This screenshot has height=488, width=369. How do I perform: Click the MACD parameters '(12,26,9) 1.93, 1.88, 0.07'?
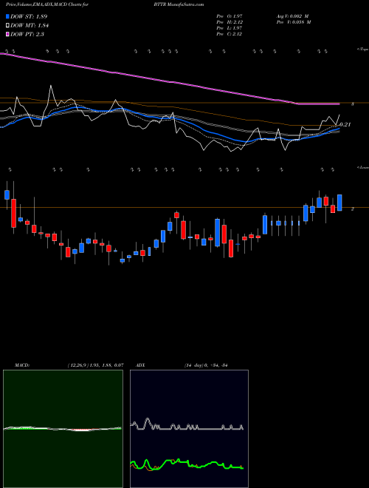pyautogui.click(x=95, y=365)
